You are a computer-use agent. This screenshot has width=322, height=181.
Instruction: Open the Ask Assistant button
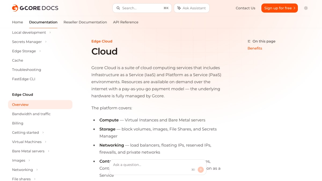(x=192, y=8)
